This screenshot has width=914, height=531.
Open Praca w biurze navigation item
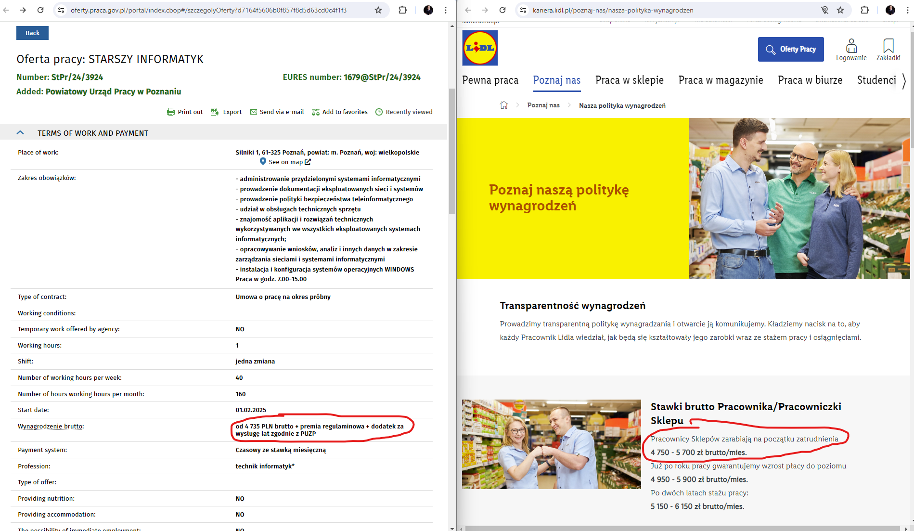pos(811,80)
